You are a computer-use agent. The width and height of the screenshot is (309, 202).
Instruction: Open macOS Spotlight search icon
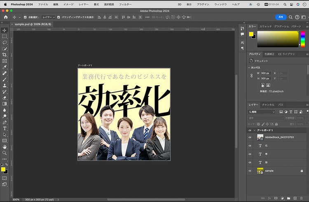(285, 5)
